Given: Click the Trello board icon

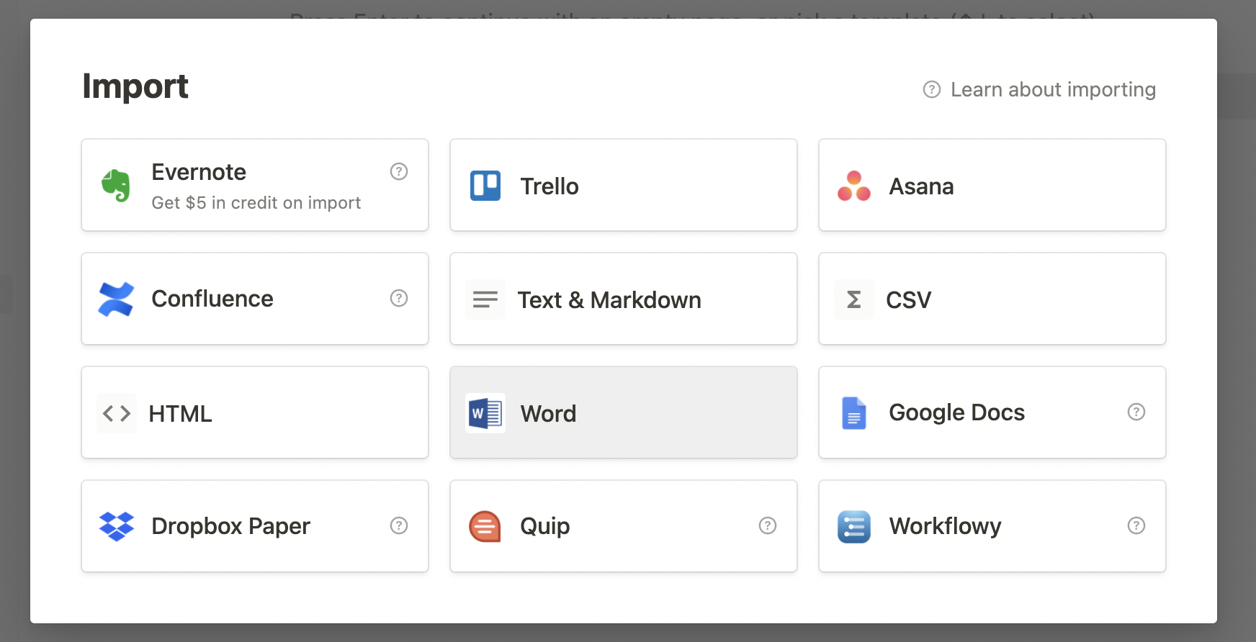Looking at the screenshot, I should (485, 186).
